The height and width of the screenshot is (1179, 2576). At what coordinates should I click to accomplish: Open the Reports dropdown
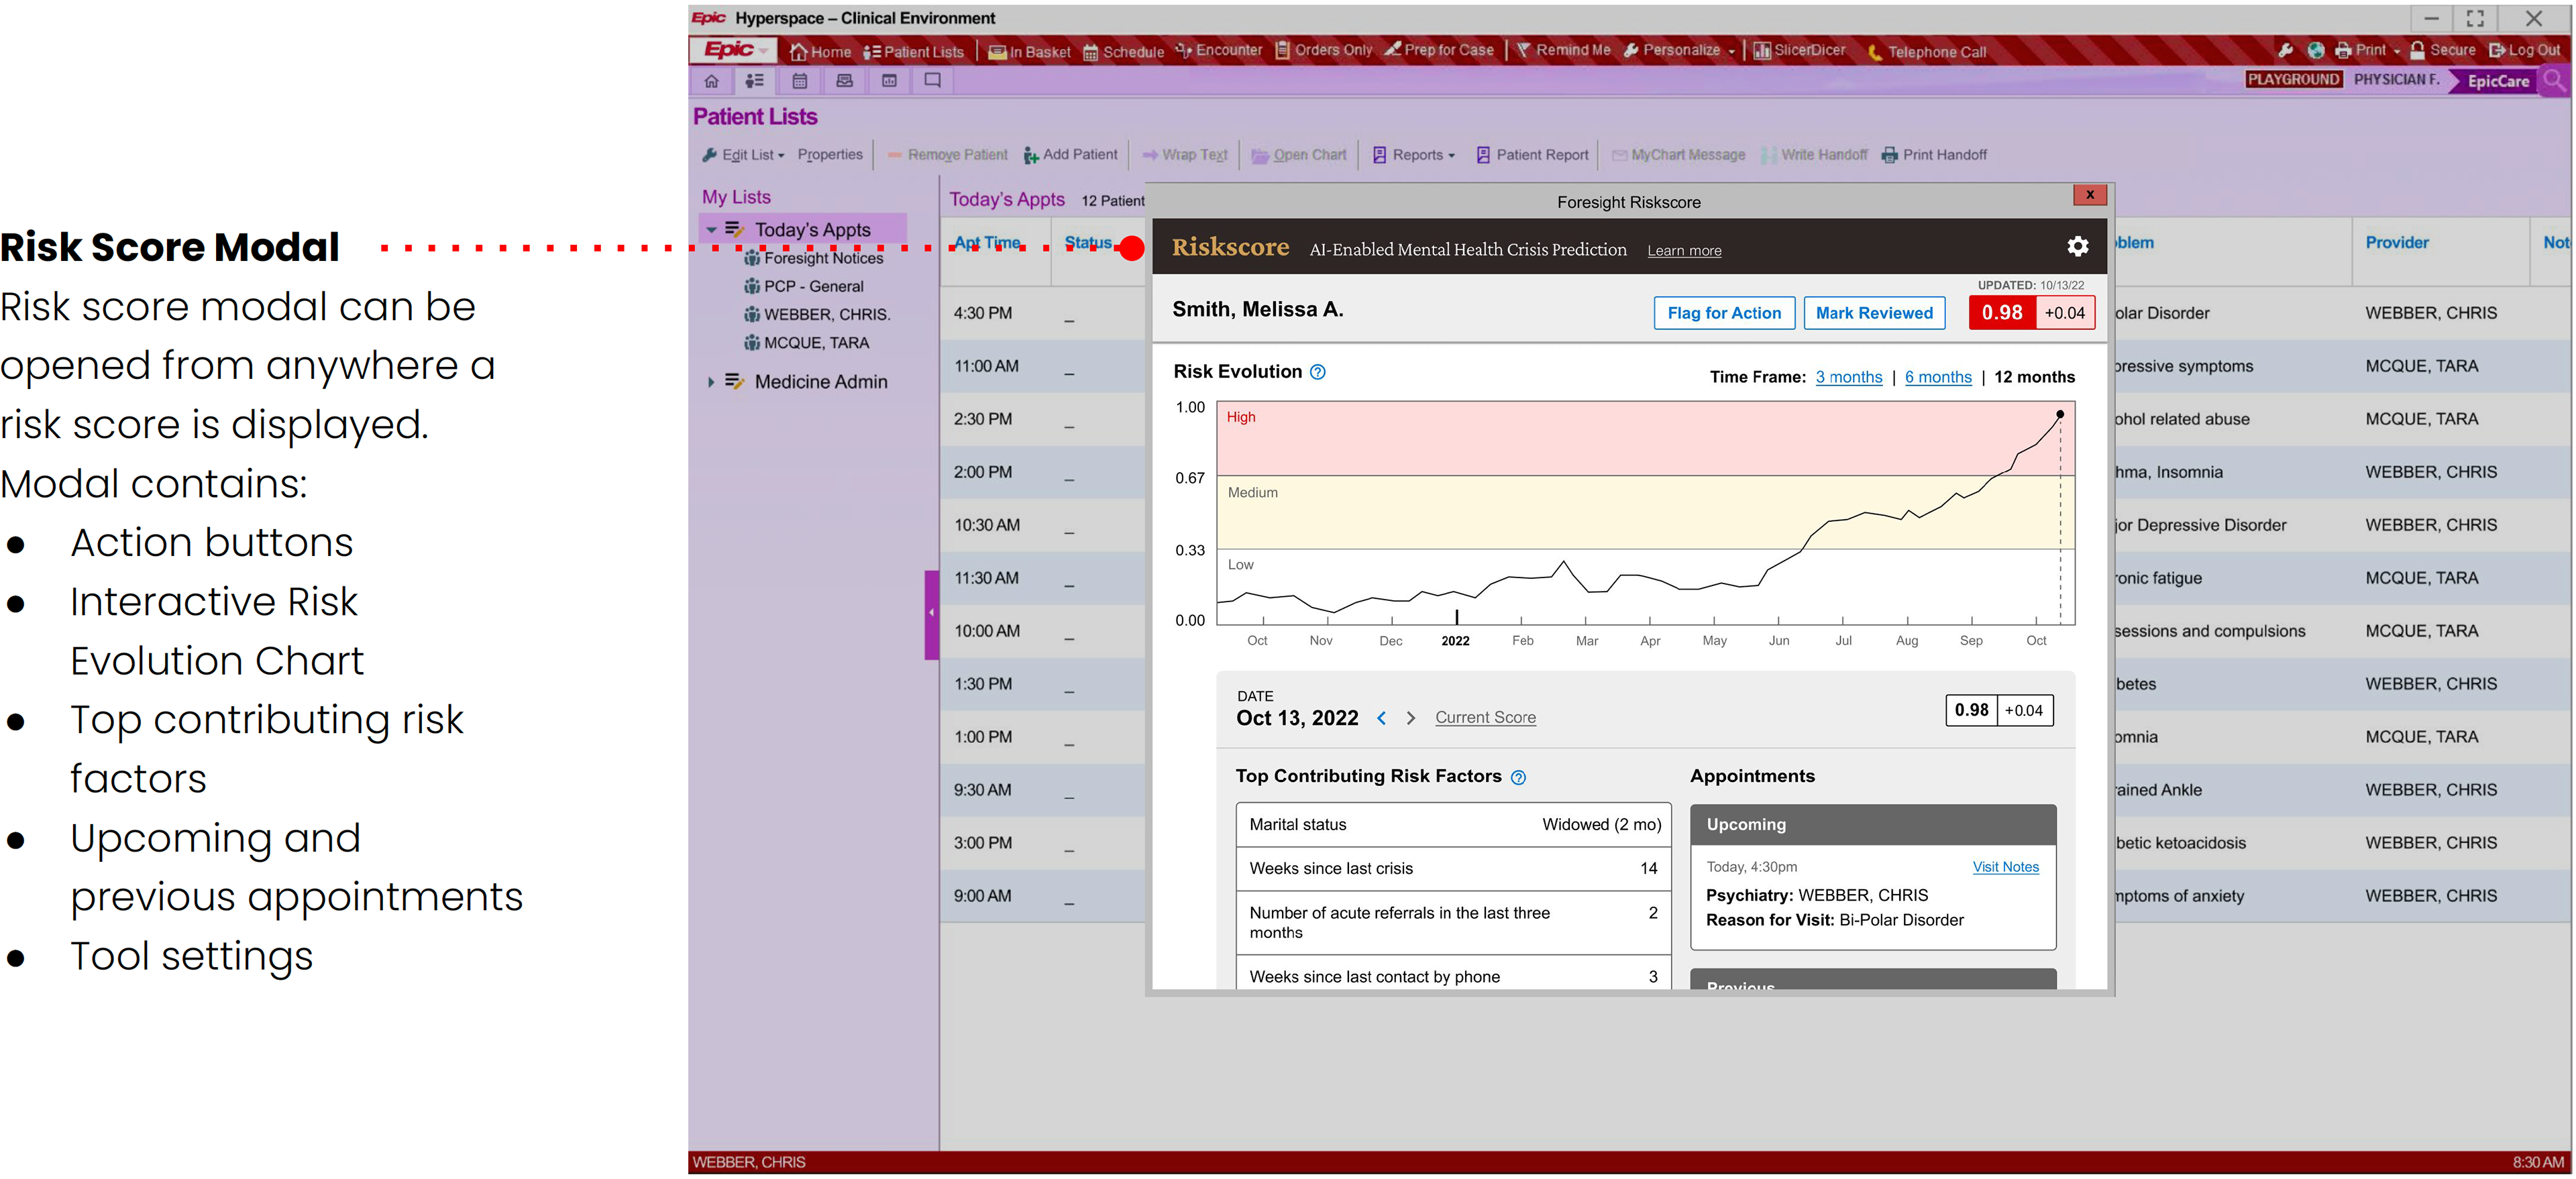1413,155
